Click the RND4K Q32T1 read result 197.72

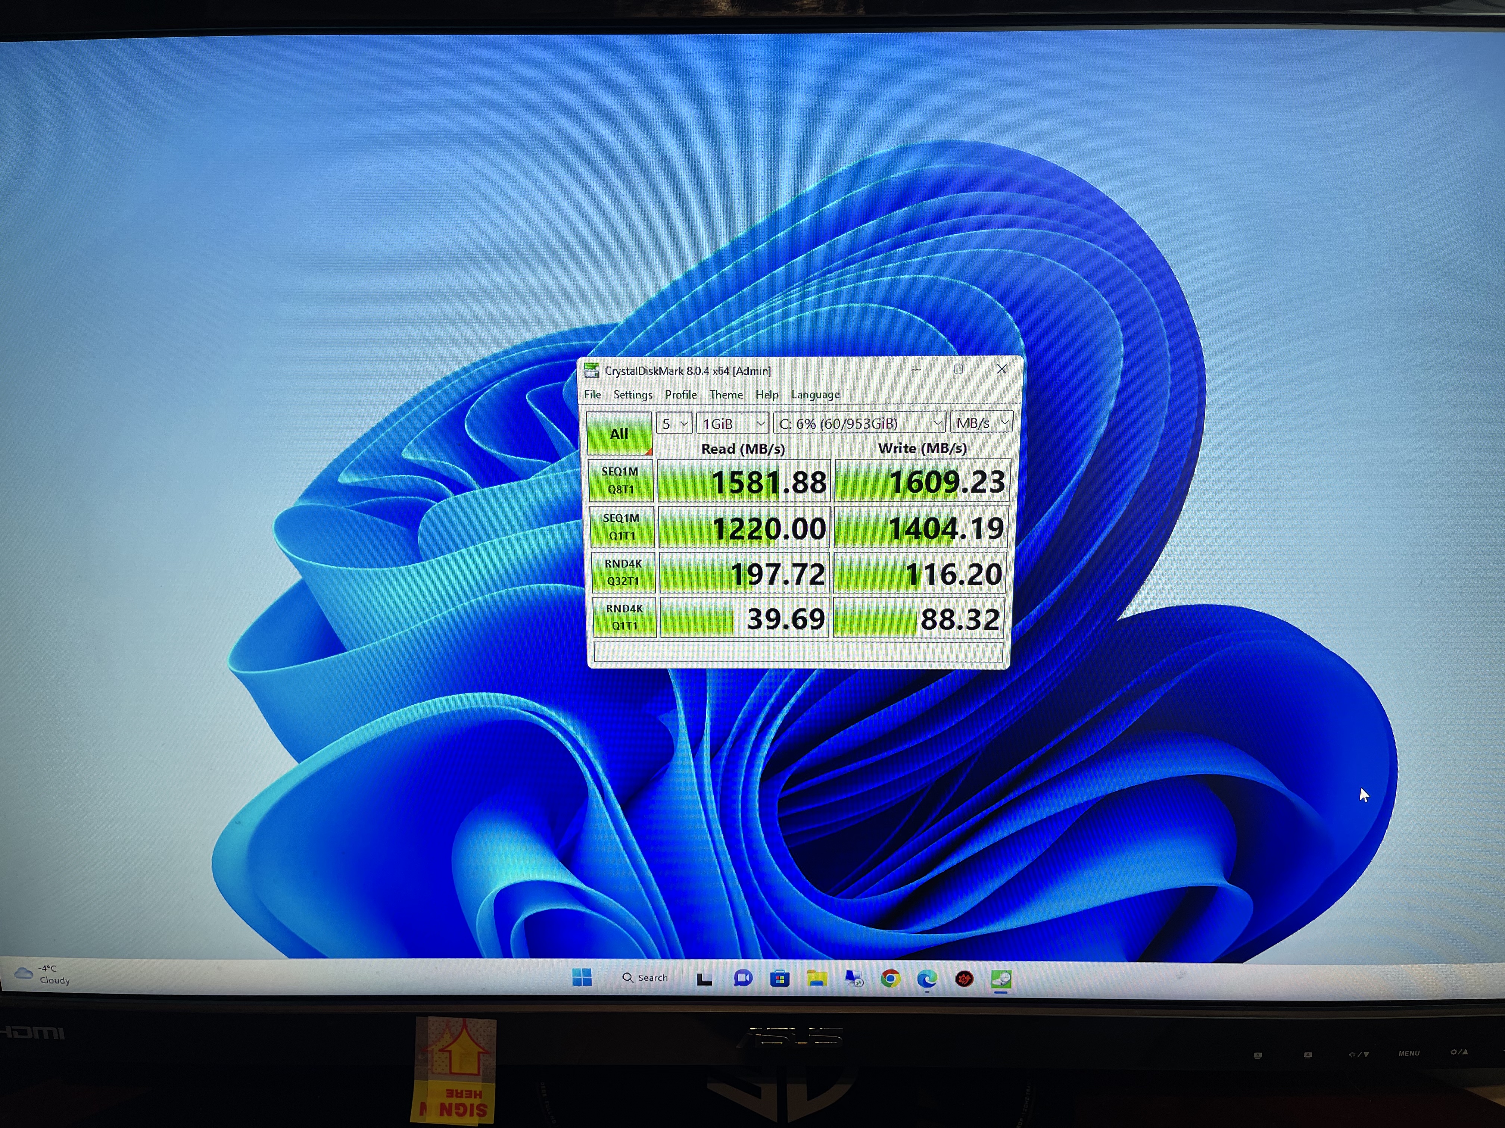(x=745, y=573)
